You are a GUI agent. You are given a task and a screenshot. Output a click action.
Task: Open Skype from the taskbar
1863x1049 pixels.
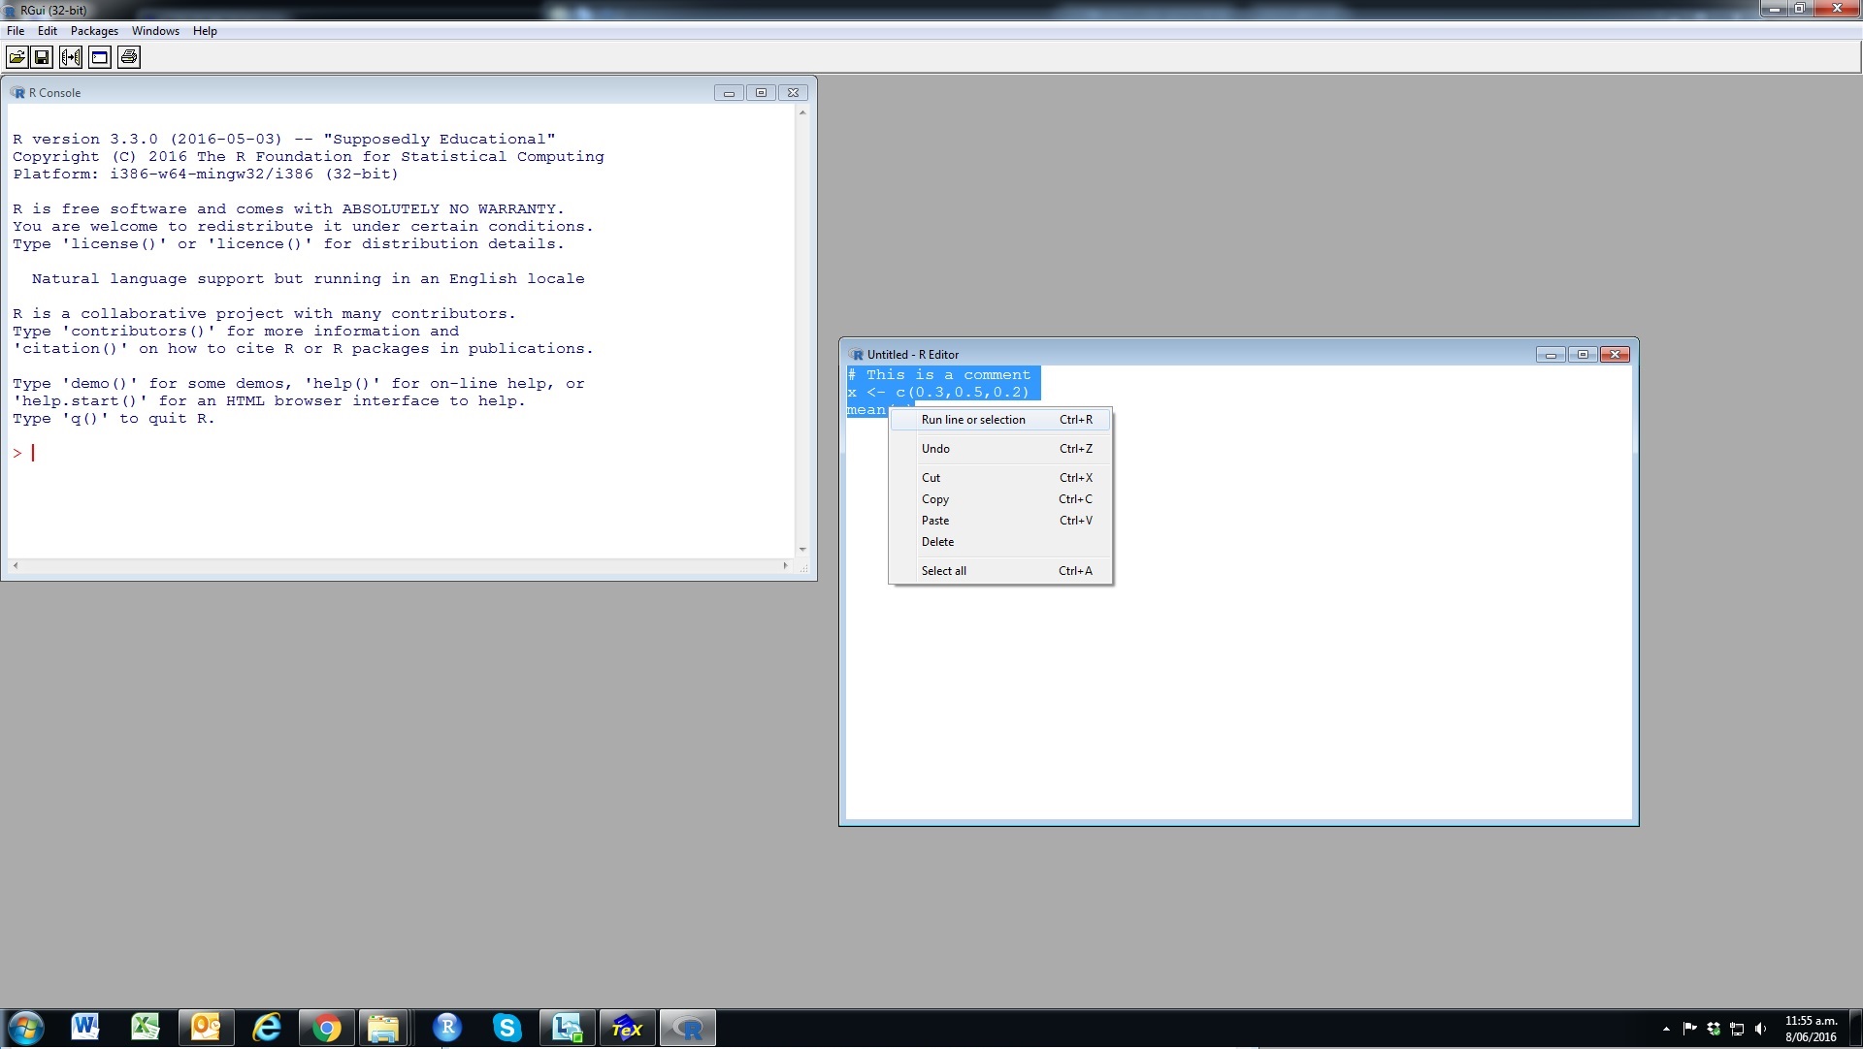pos(507,1028)
